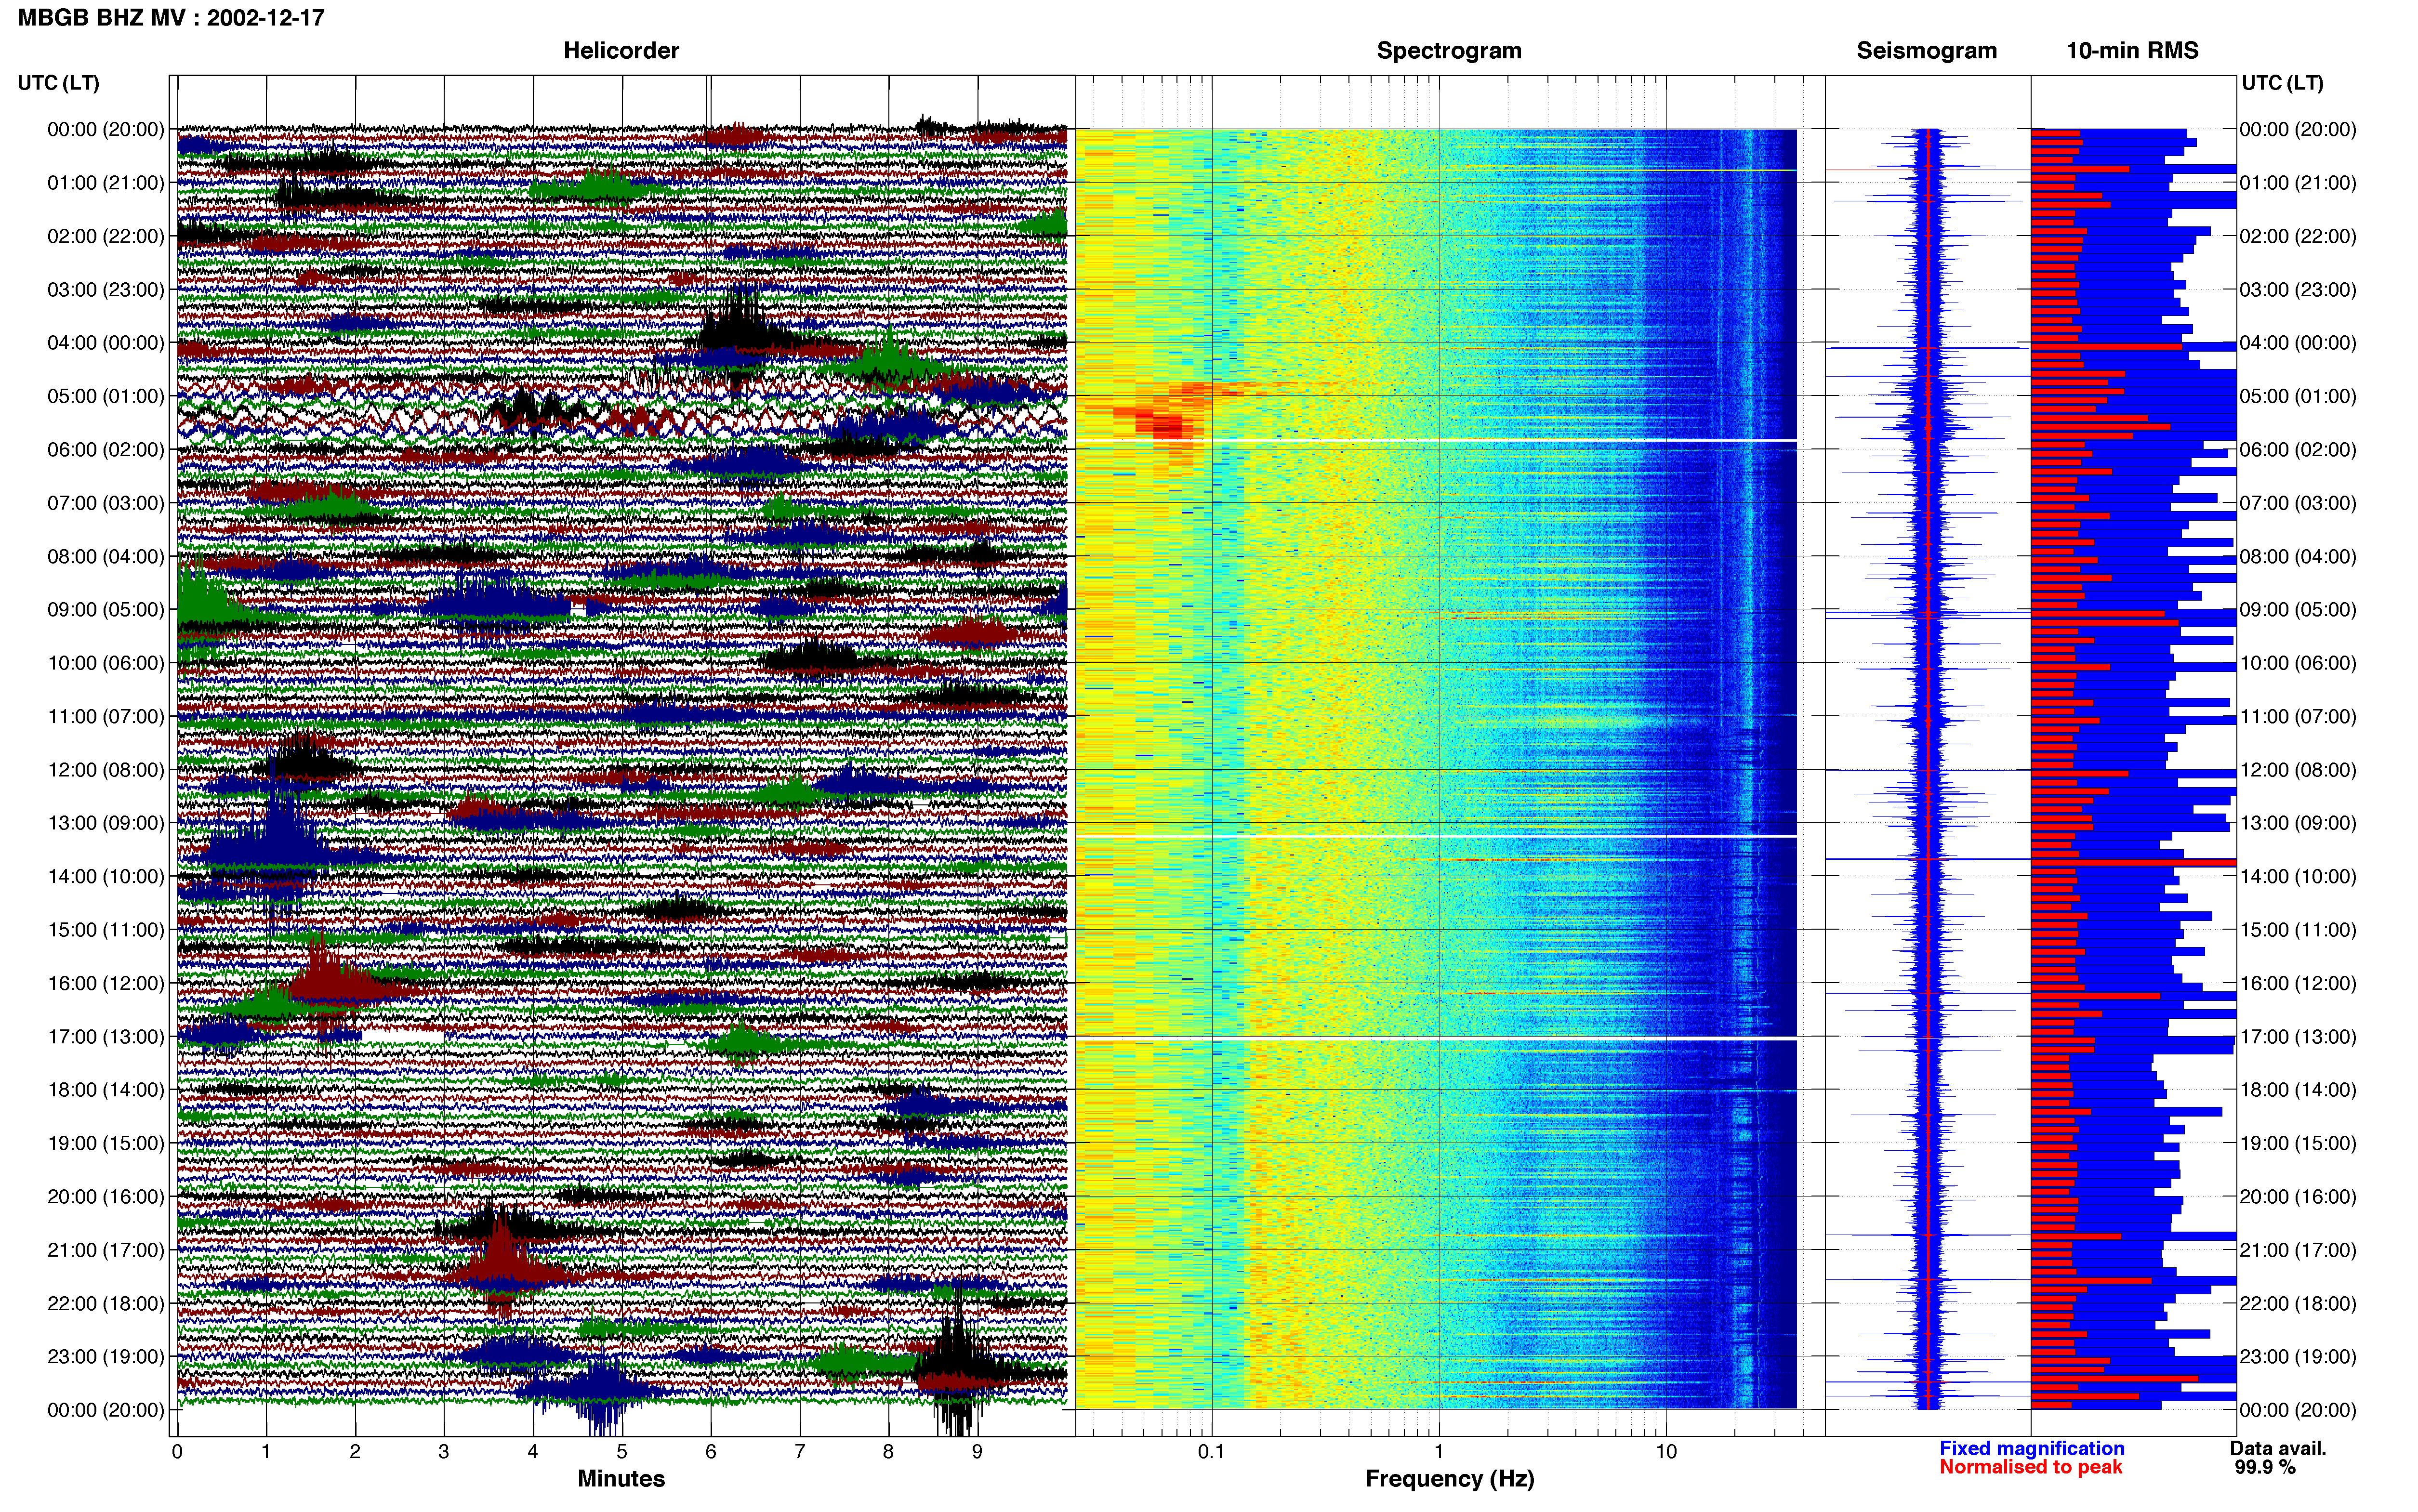This screenshot has height=1512, width=2418.
Task: Click the '99.9 %' data availability value
Action: point(2265,1467)
